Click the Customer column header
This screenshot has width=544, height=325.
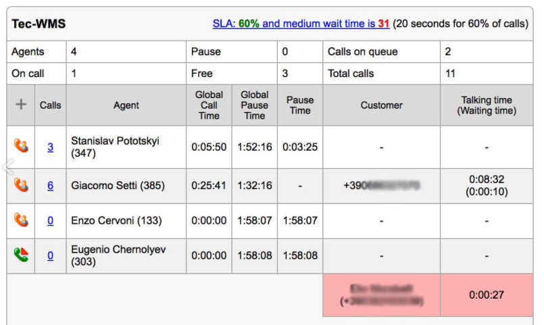pyautogui.click(x=381, y=105)
